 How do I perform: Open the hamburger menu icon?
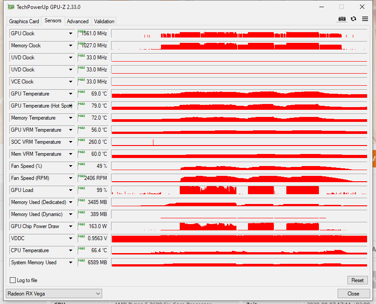click(365, 19)
